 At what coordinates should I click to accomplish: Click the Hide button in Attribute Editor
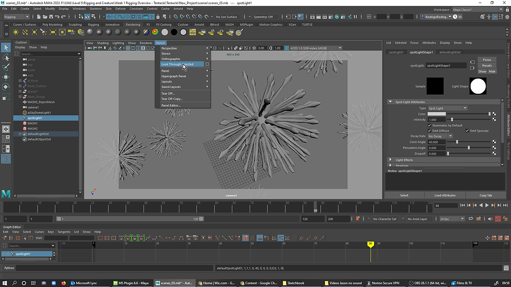(x=492, y=71)
